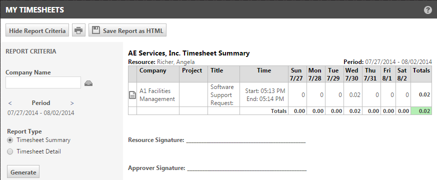Click the green highlighted 0.02 grand total
The image size is (437, 180).
pos(421,111)
